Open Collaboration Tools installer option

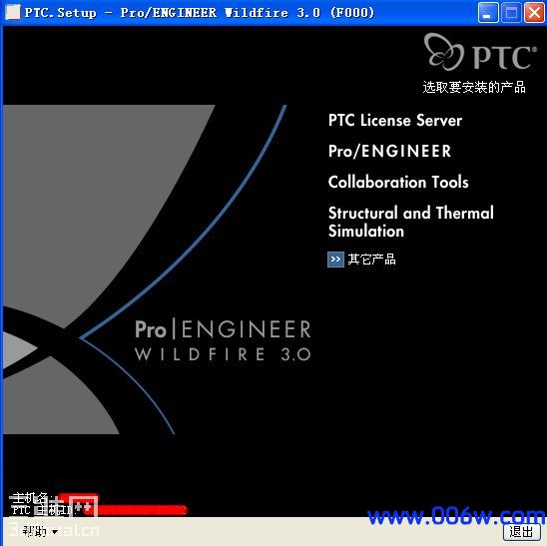[x=398, y=182]
